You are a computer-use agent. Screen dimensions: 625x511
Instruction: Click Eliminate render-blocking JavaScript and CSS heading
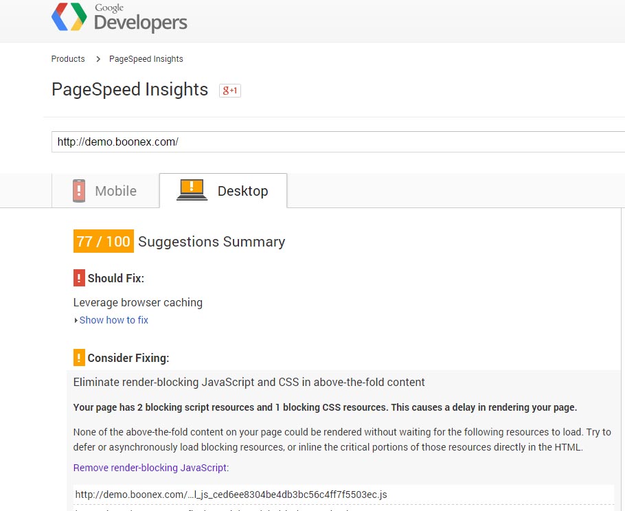click(x=249, y=382)
